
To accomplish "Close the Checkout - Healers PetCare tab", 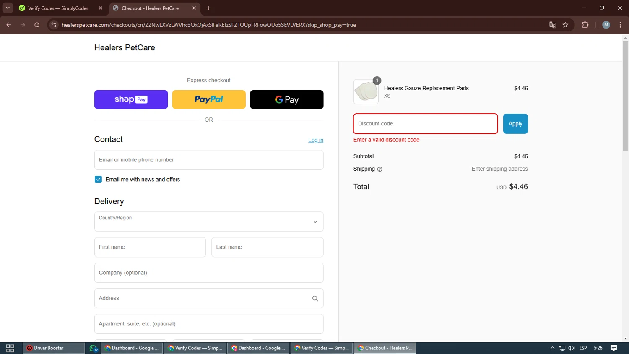I will pos(194,8).
